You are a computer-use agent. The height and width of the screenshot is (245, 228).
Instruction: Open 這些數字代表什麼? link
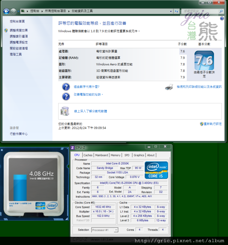87,87
